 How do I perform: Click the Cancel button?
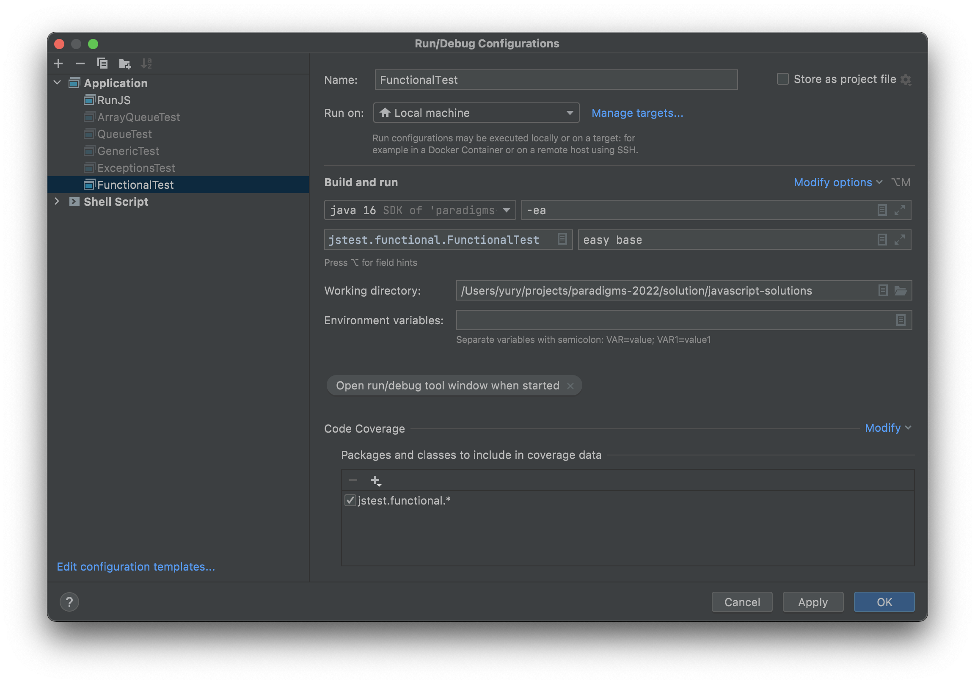[742, 602]
